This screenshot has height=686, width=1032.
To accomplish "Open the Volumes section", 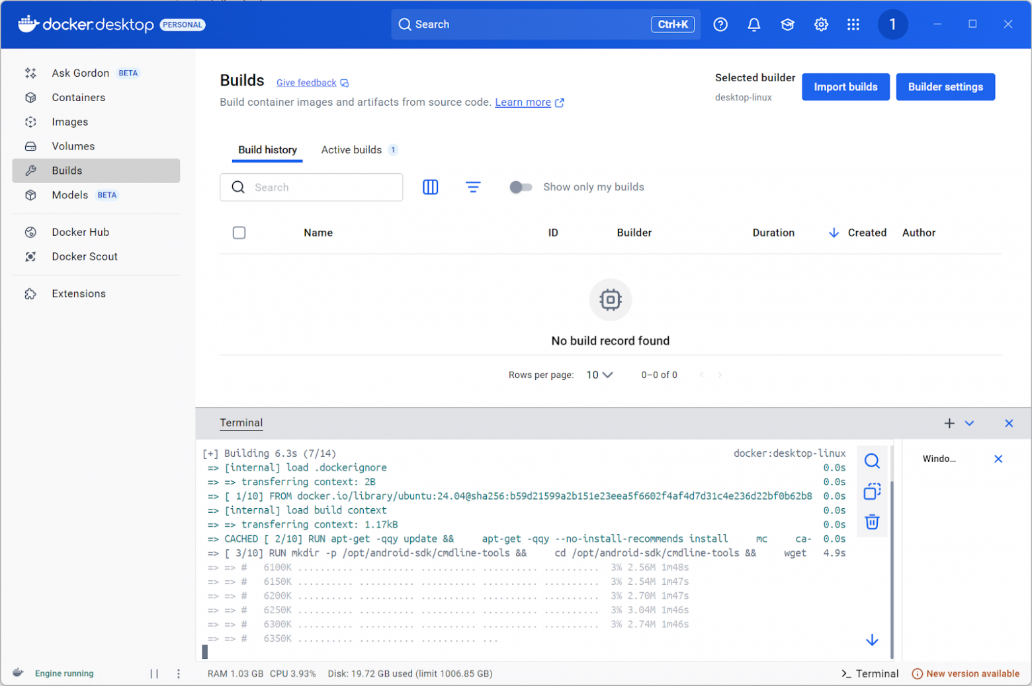I will point(96,146).
